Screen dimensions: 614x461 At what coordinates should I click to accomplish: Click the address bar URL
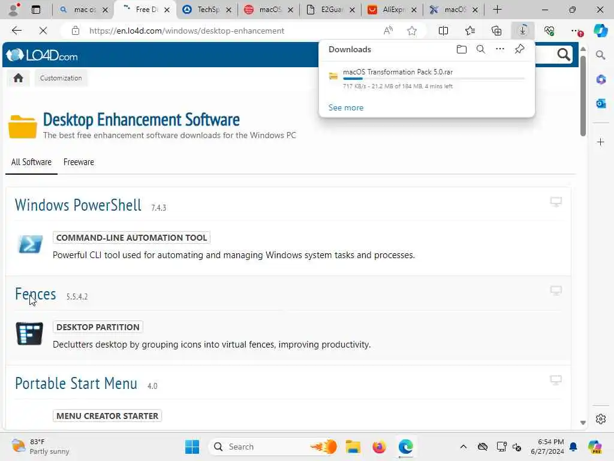pos(186,31)
